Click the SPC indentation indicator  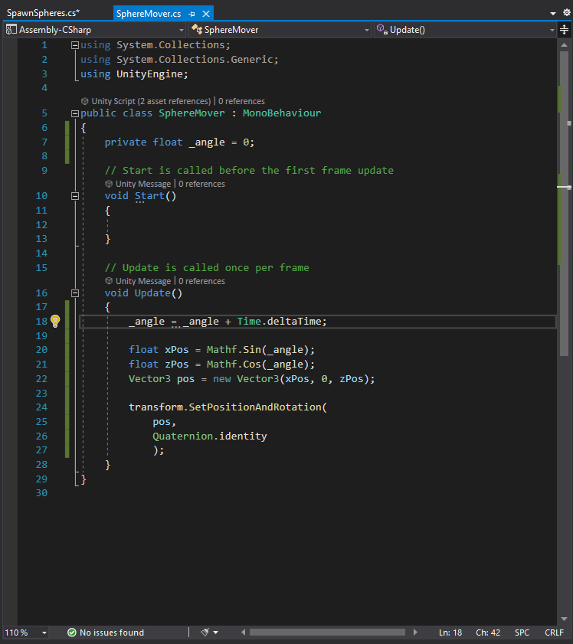[x=522, y=633]
